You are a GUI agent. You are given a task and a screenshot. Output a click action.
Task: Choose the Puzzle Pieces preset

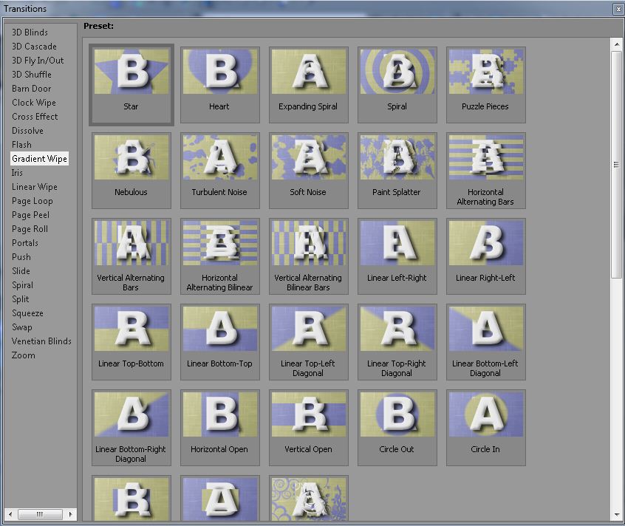[486, 85]
